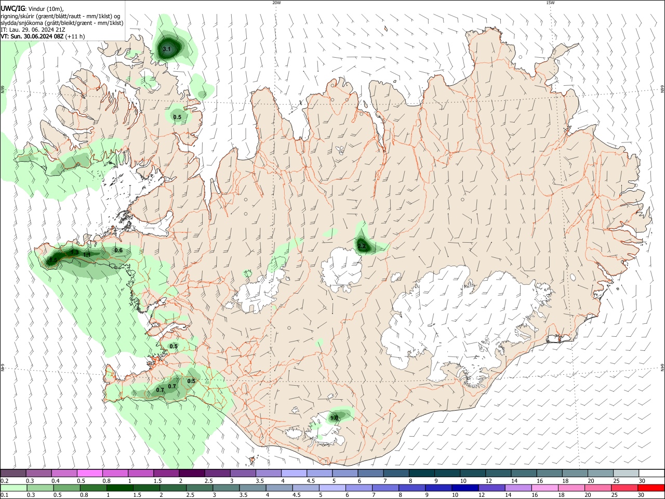Click the 'Vindur (10m)' header text
The image size is (665, 499).
46,9
